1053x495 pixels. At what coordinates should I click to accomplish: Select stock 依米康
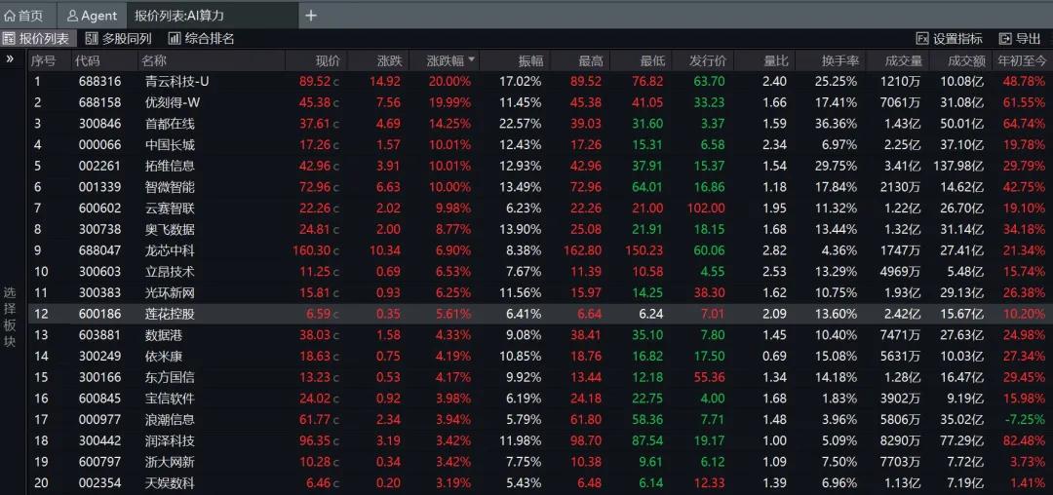tap(164, 357)
